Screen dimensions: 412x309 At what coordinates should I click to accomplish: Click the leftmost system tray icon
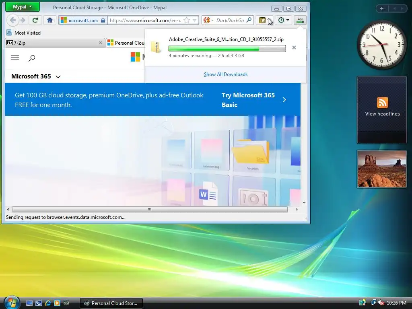click(363, 303)
